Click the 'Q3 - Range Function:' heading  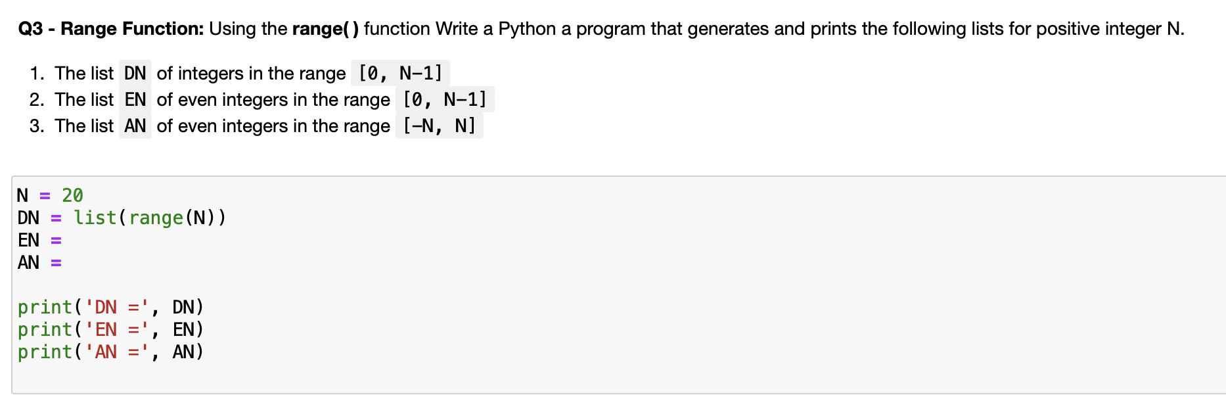111,29
